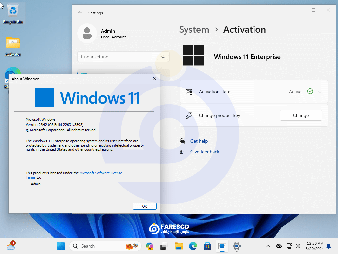Open Task View on taskbar
Viewport: 338px width, 254px height.
coord(164,246)
